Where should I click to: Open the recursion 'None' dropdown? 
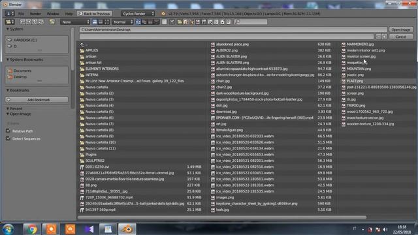75,22
